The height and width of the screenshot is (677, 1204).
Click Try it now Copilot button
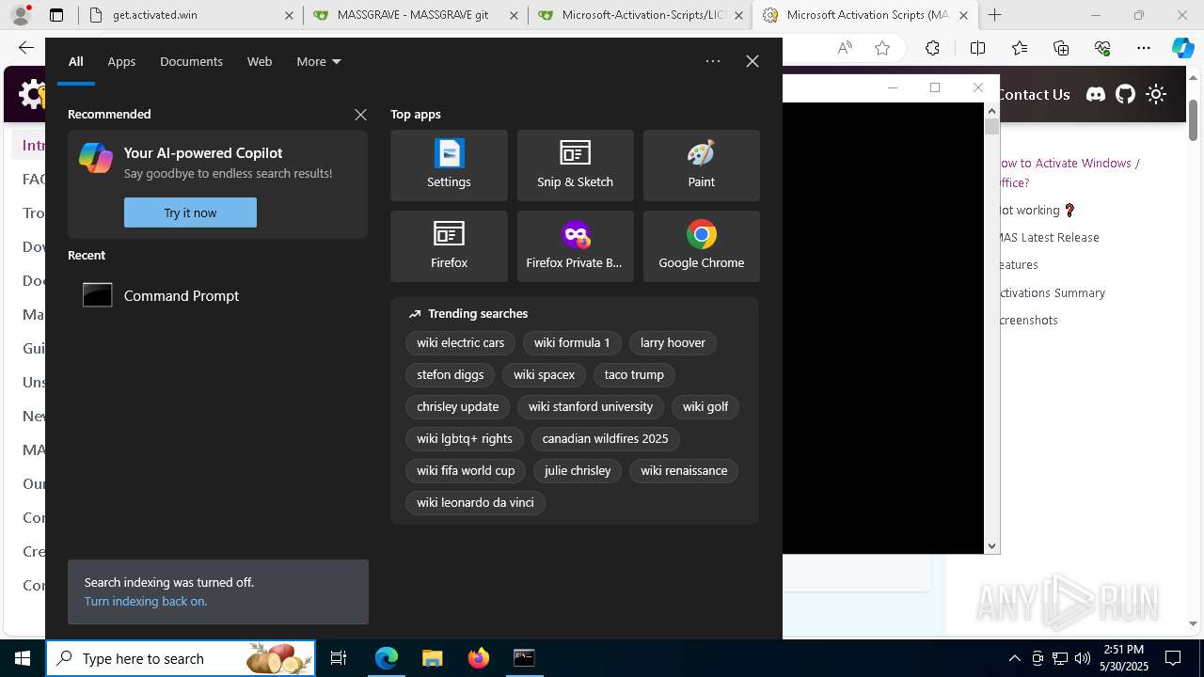[x=190, y=213]
